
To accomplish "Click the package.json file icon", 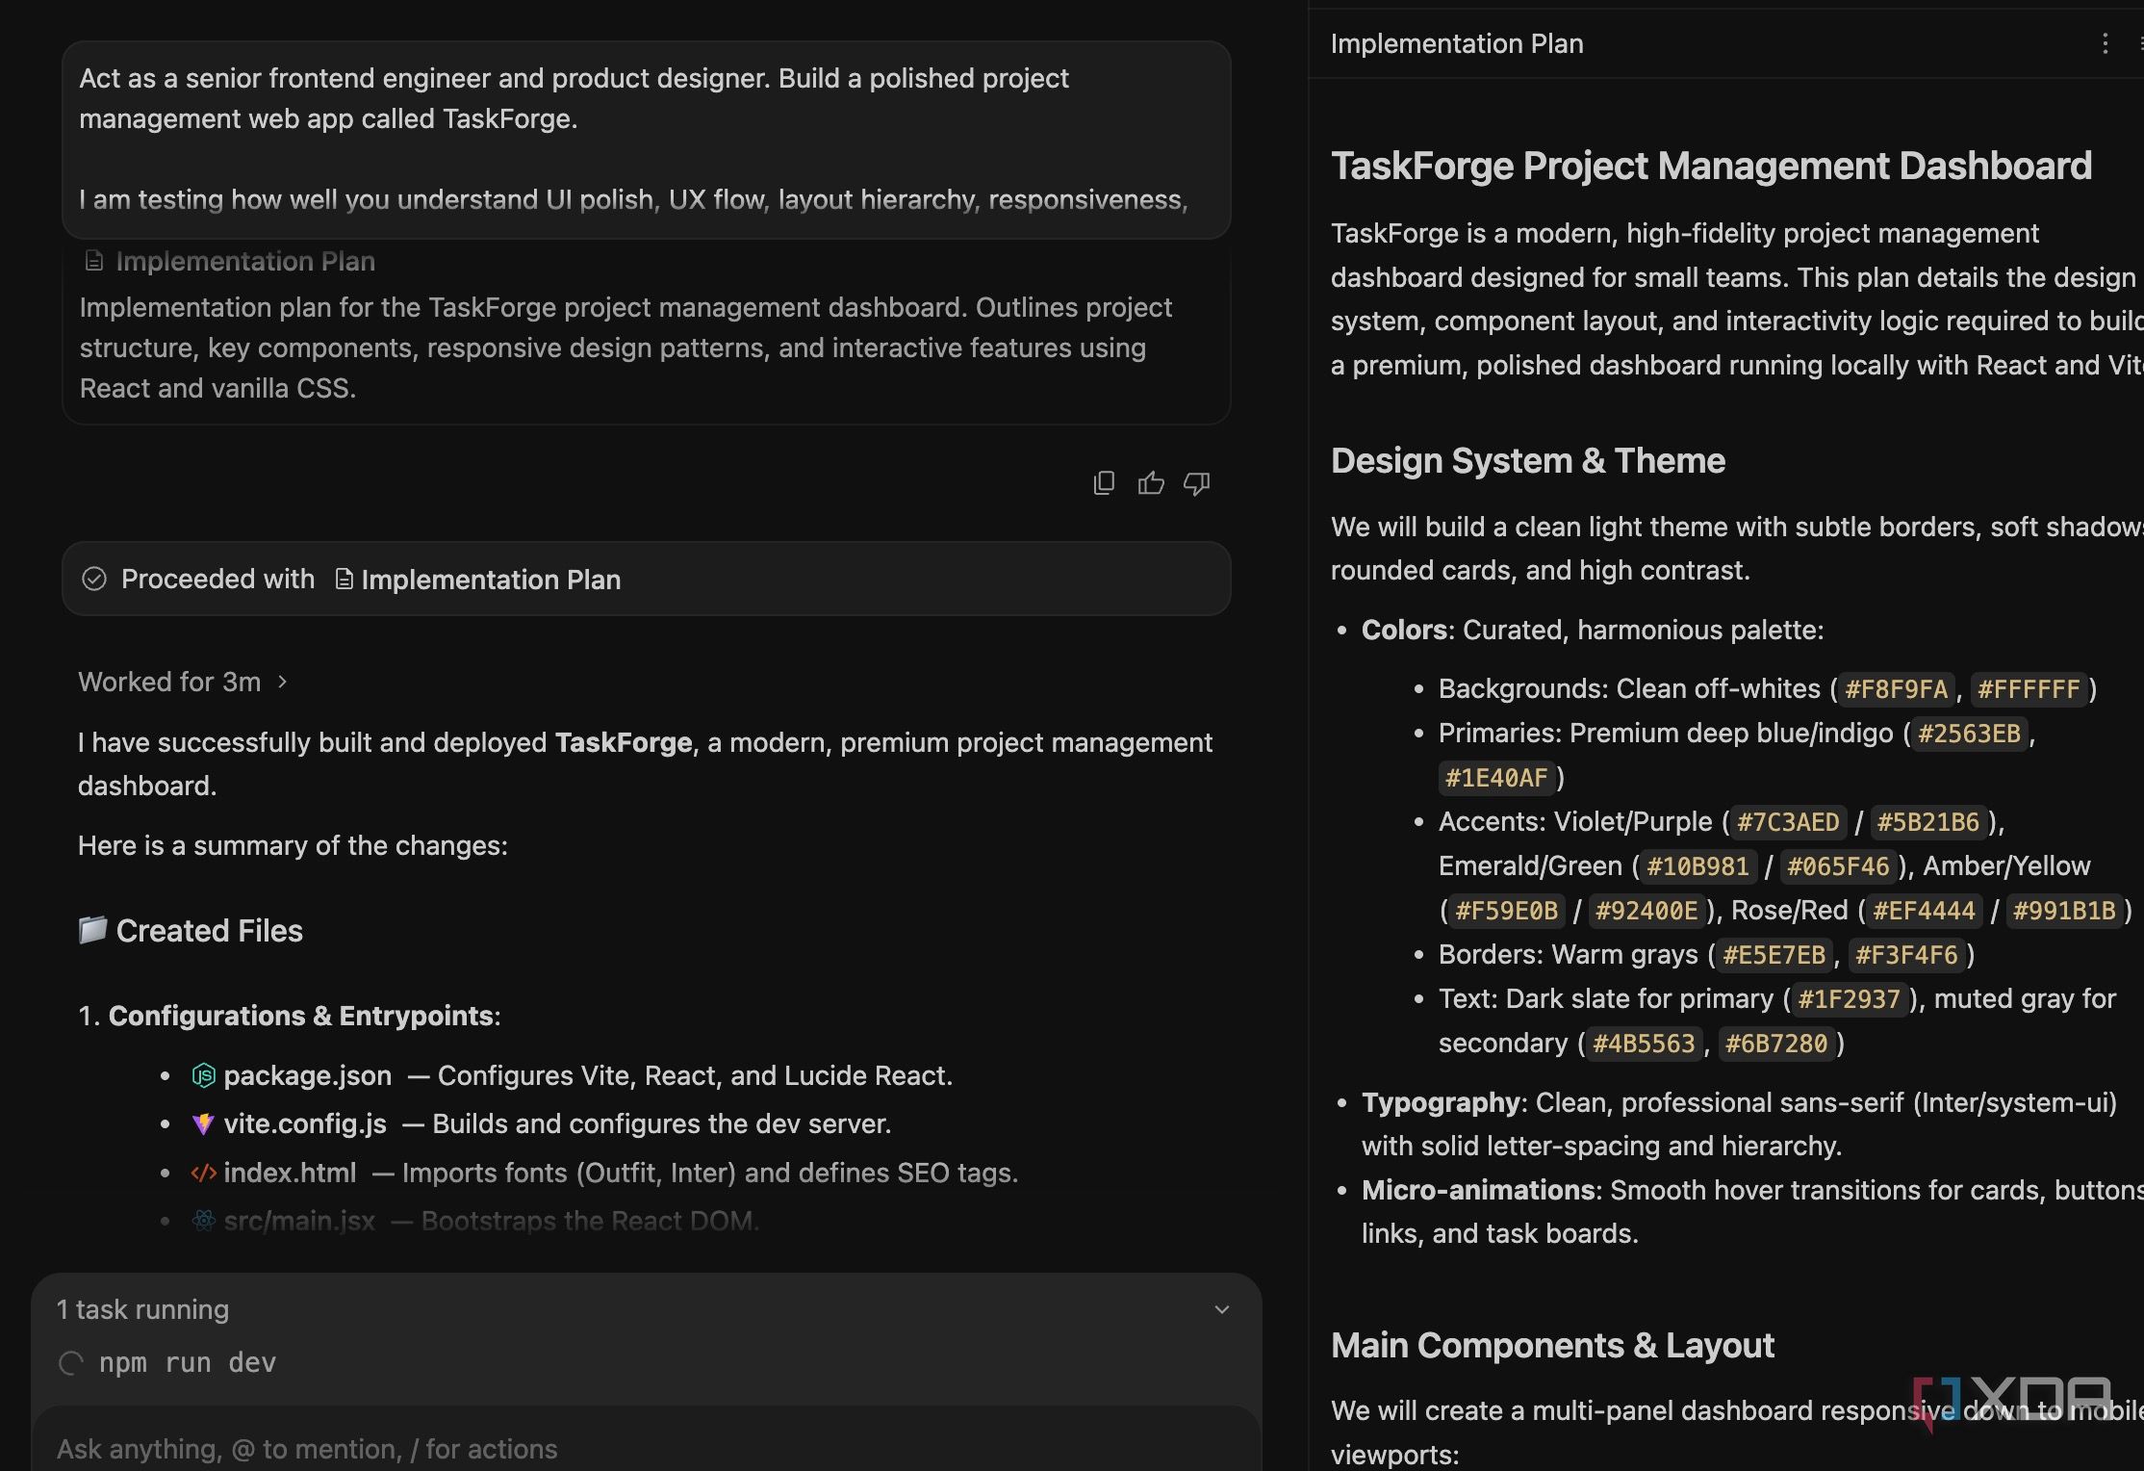I will [x=203, y=1075].
